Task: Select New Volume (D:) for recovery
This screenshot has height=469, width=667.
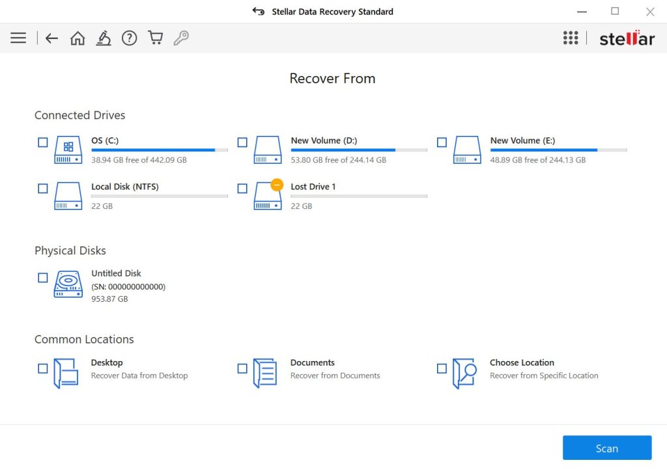Action: pos(242,142)
